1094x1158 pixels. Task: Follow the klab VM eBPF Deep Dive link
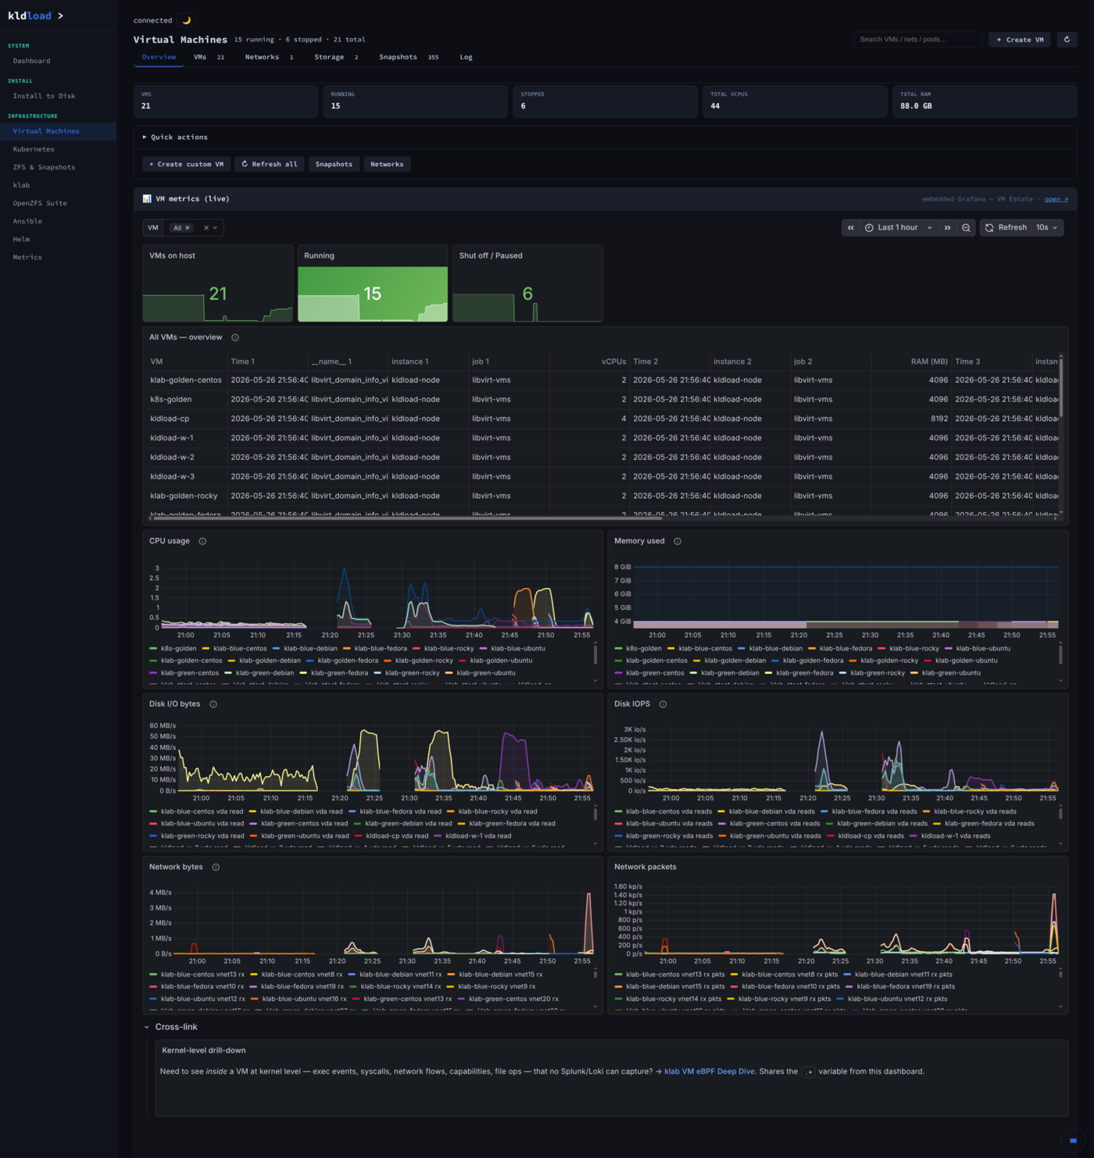pos(709,1071)
